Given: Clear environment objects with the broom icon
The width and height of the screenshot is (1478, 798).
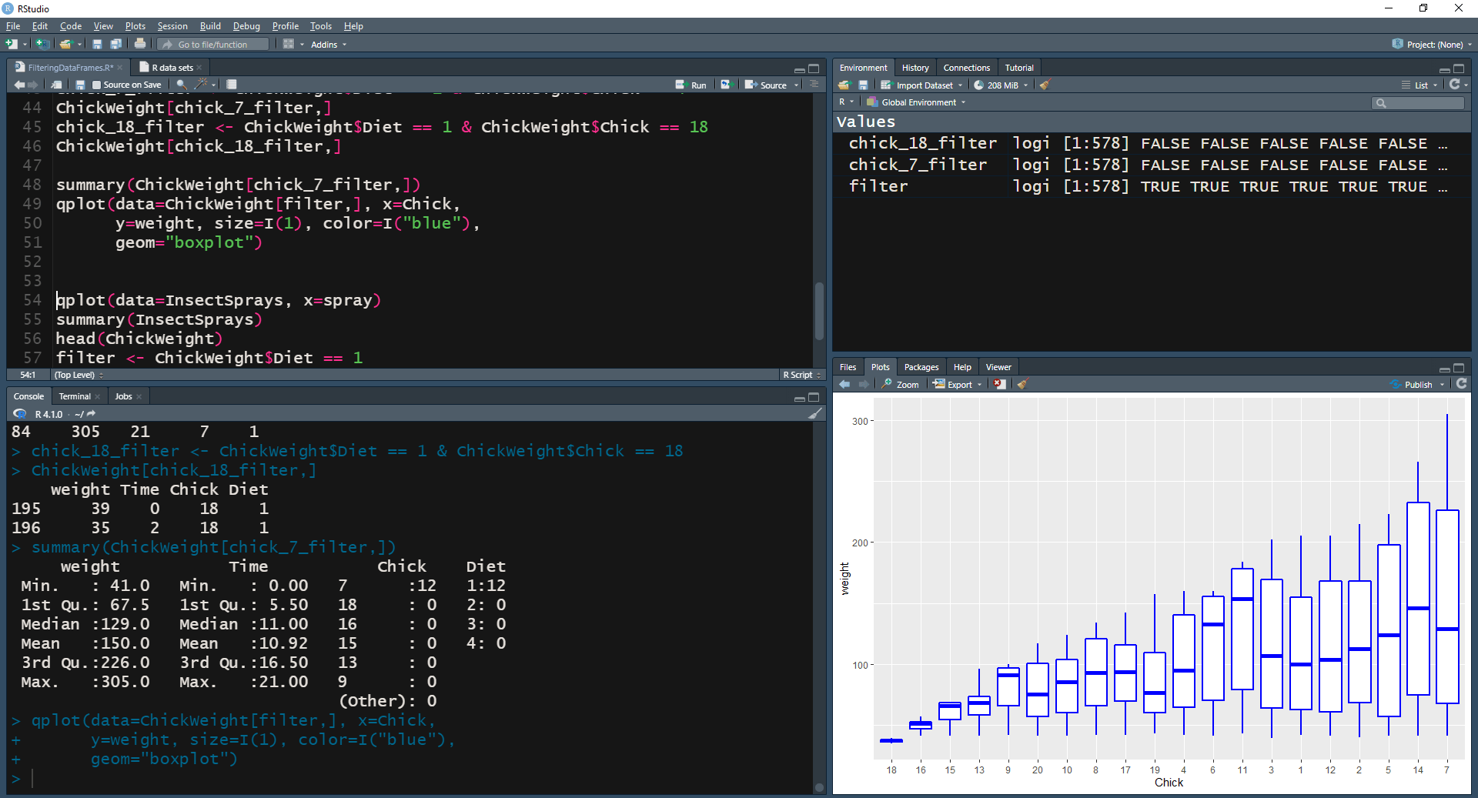Looking at the screenshot, I should click(x=1045, y=85).
